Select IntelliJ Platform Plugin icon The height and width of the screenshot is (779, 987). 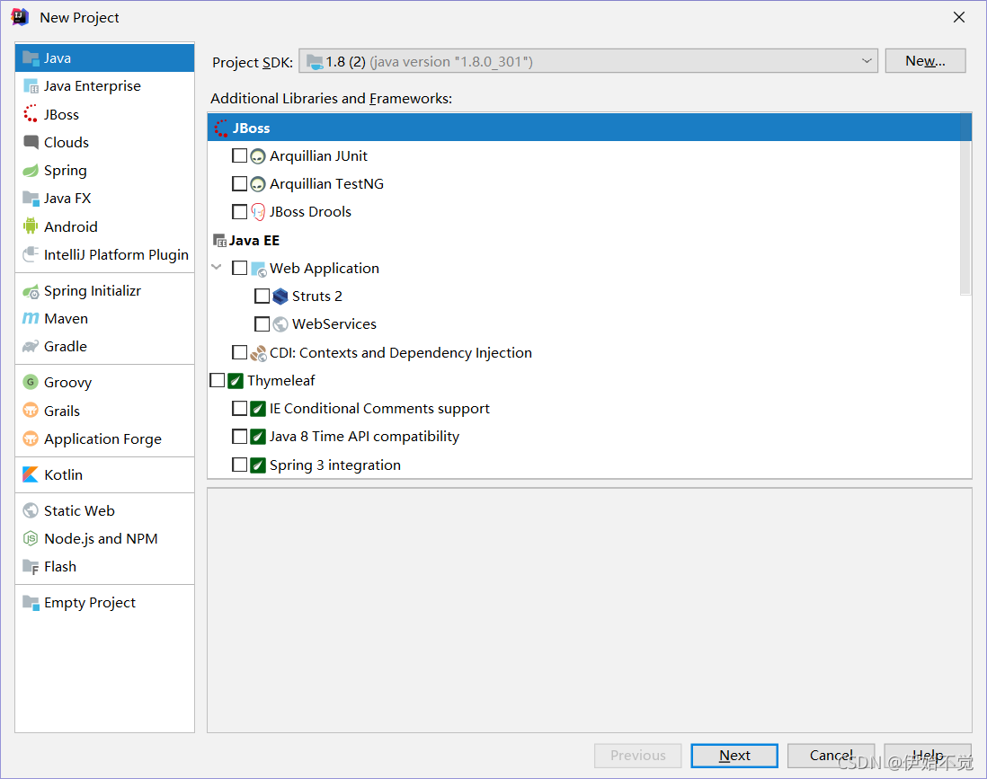[x=31, y=254]
